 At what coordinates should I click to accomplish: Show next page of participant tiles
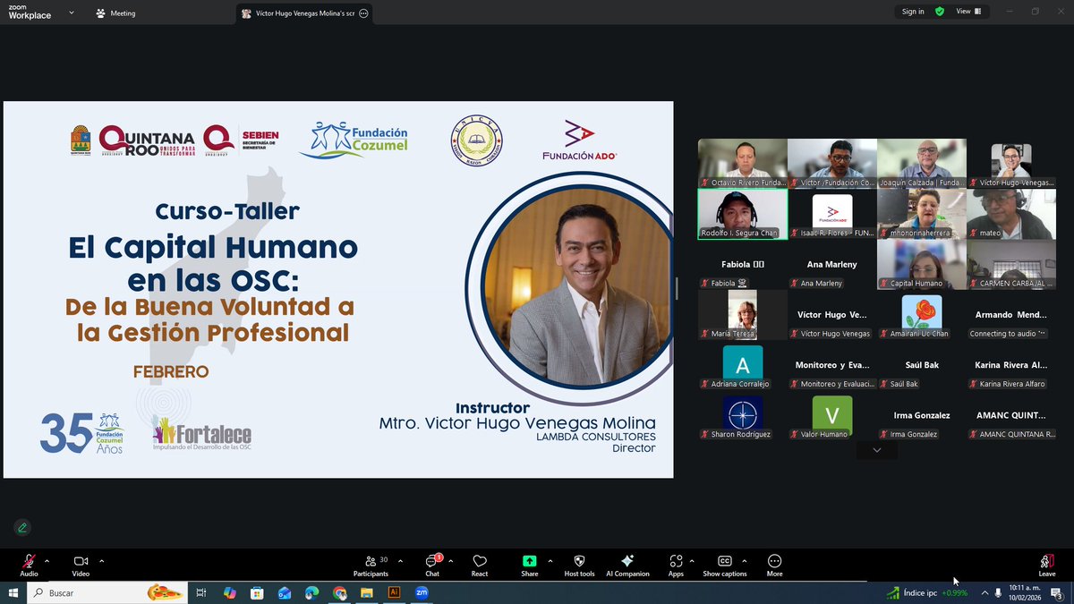877,450
